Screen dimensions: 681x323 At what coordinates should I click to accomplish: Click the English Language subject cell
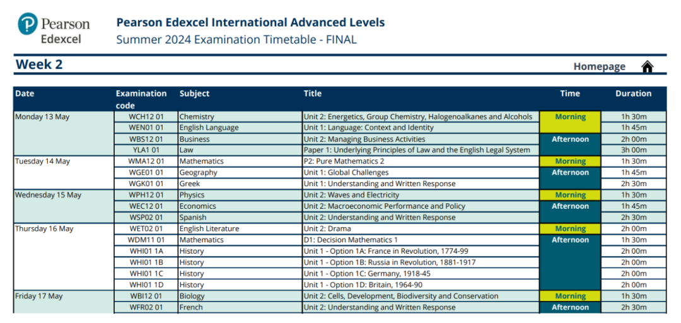240,128
